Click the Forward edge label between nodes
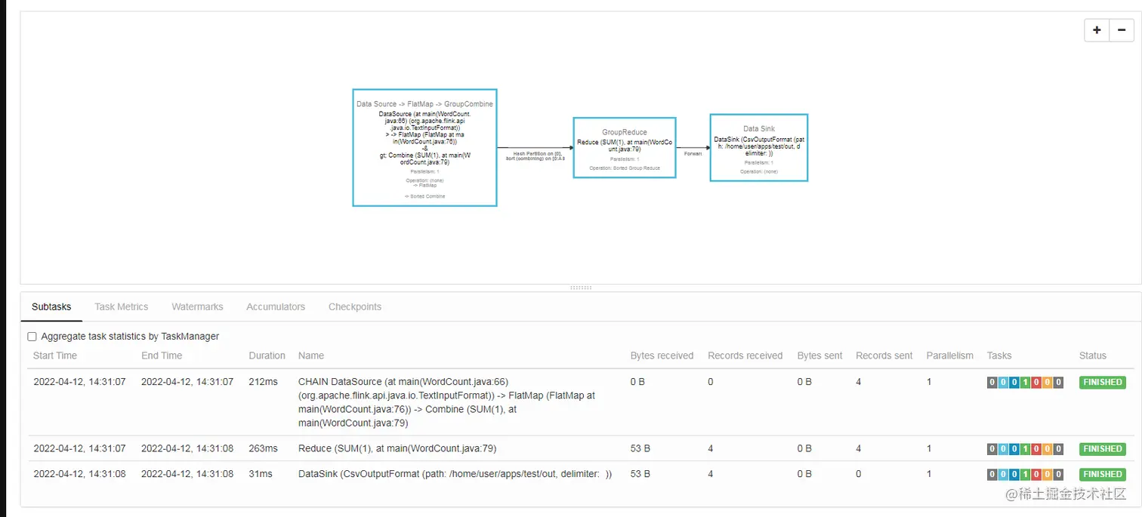Screen dimensions: 1142x517 693,153
